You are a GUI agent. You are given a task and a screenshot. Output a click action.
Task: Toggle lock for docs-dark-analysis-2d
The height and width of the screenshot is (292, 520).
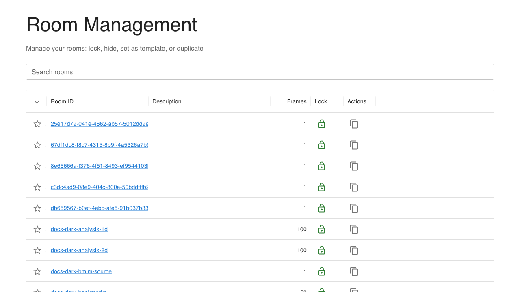click(x=322, y=250)
